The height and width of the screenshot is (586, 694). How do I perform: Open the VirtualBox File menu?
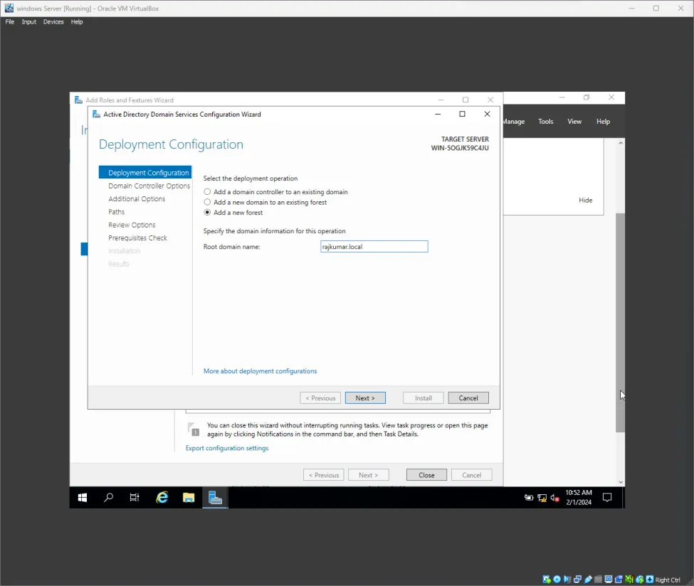[x=10, y=21]
